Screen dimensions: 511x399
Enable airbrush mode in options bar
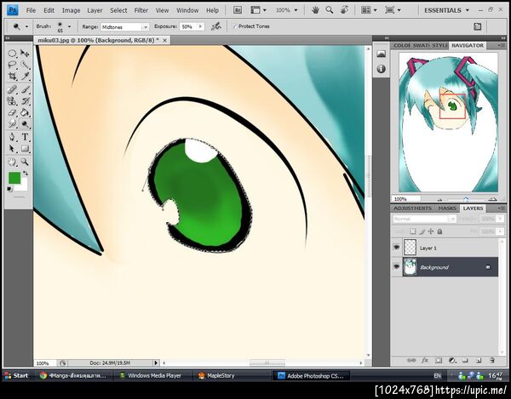pos(215,26)
